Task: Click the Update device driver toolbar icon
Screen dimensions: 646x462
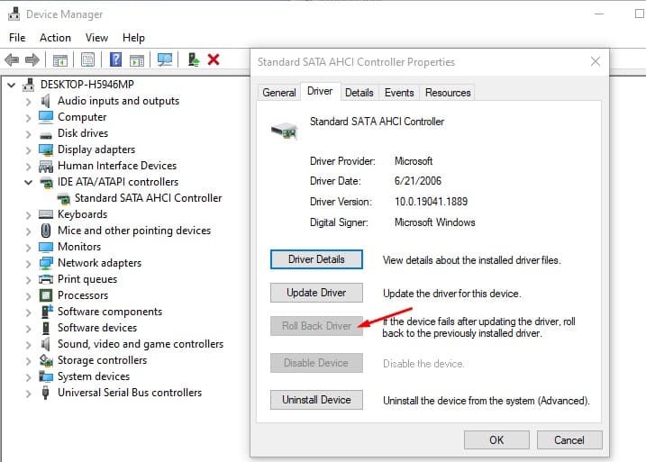Action: coord(194,59)
